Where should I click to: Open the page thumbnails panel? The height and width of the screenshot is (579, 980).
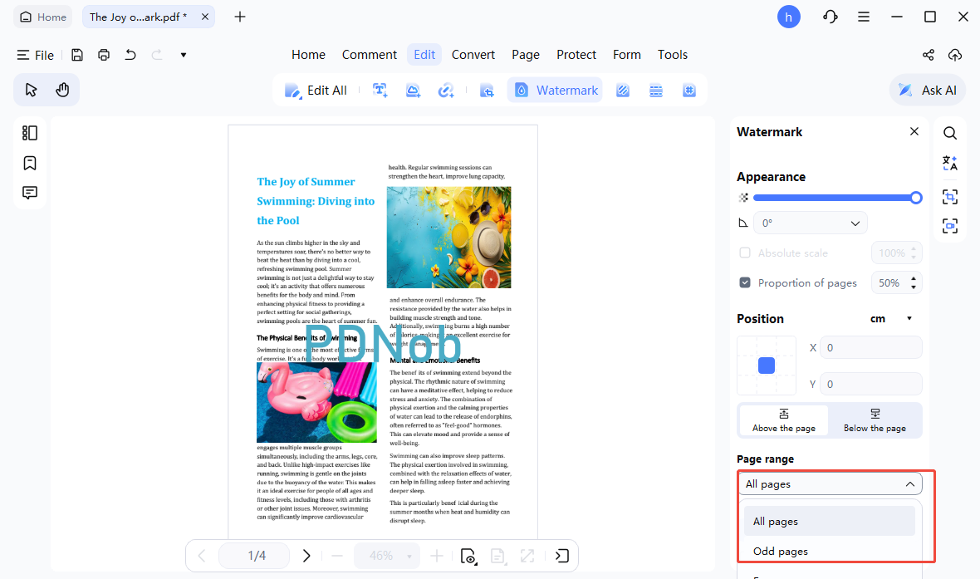pos(29,132)
